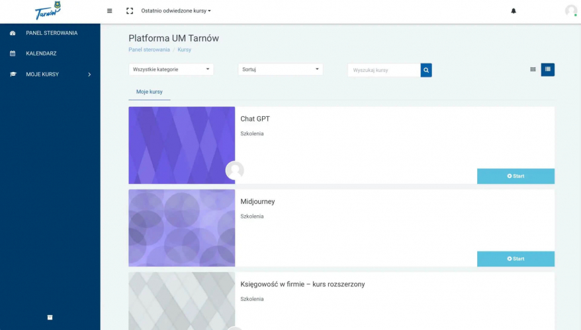The image size is (581, 330).
Task: Switch to grid view layout
Action: (x=533, y=69)
